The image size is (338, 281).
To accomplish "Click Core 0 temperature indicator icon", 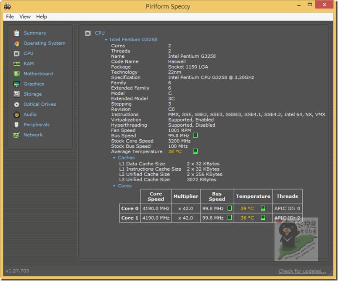I will (x=263, y=208).
